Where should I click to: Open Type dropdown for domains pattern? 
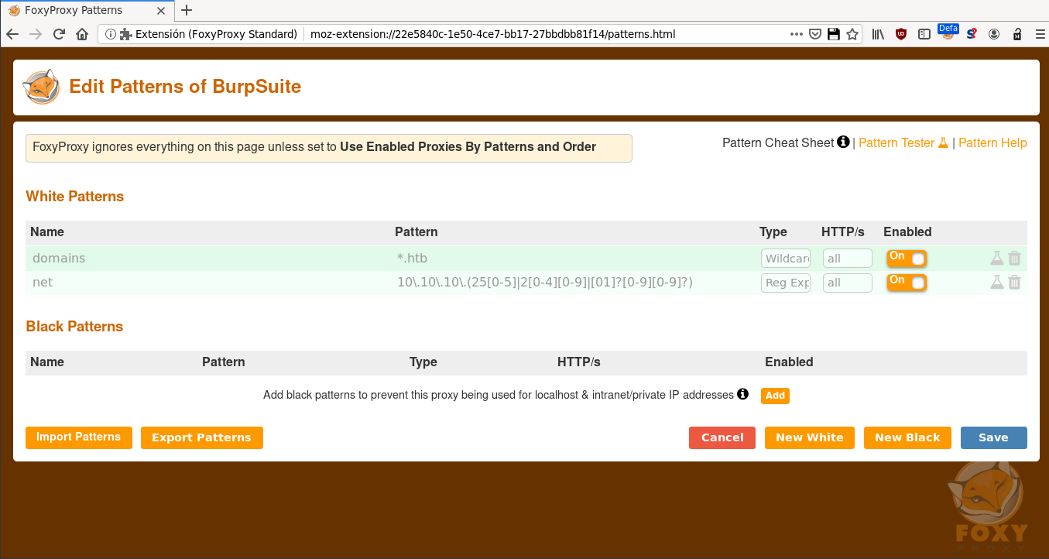[x=786, y=259]
